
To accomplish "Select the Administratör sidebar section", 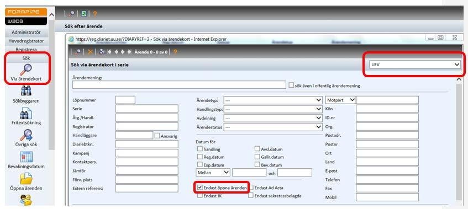I will [x=27, y=32].
